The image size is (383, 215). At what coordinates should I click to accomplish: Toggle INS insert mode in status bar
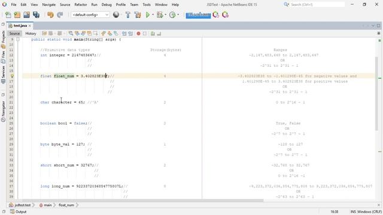(353, 212)
